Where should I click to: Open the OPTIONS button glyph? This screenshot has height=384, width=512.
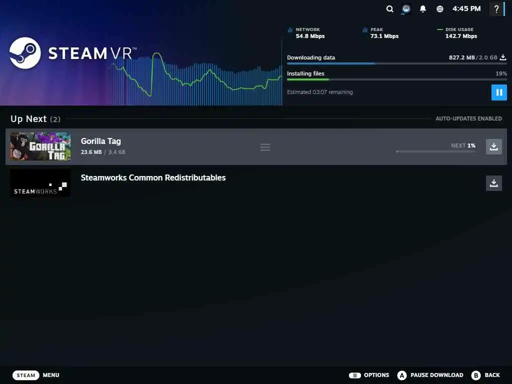[x=355, y=375]
